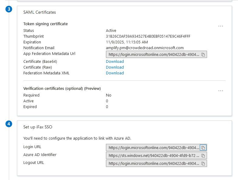The image size is (238, 180).
Task: Click the SAML Certificates section heading
Action: (39, 12)
